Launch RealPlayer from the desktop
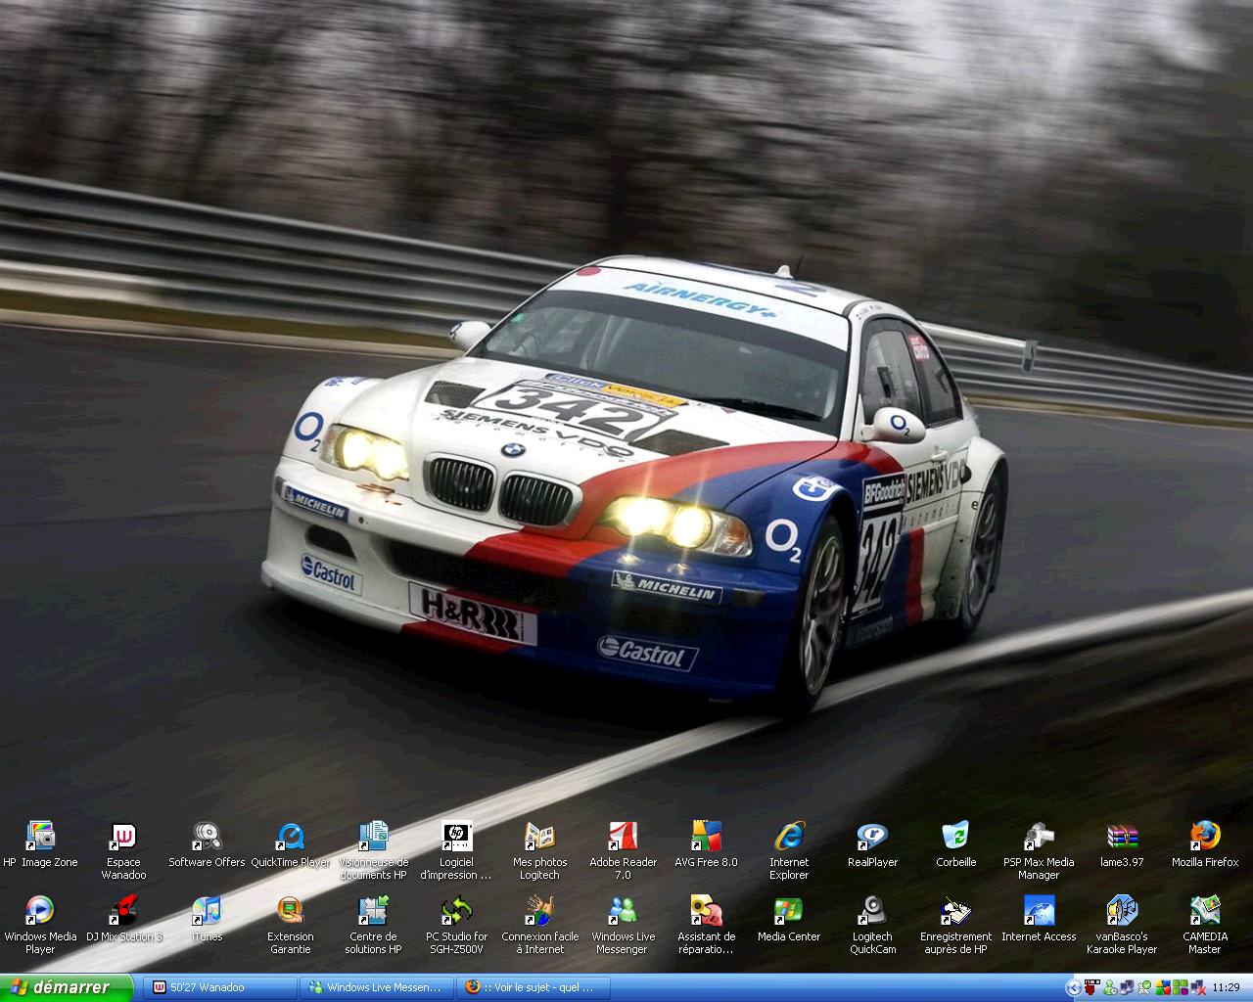Image resolution: width=1253 pixels, height=1002 pixels. (872, 844)
